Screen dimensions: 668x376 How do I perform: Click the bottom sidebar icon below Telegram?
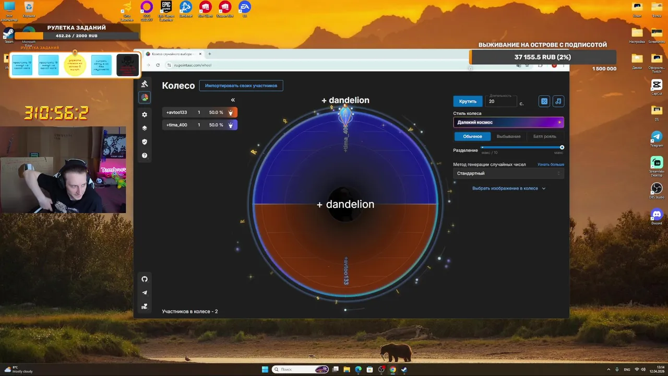[x=145, y=306]
